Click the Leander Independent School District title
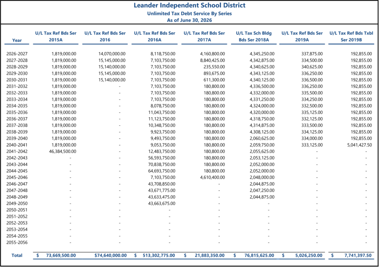Viewport: 379px width, 267px height. pyautogui.click(x=189, y=5)
